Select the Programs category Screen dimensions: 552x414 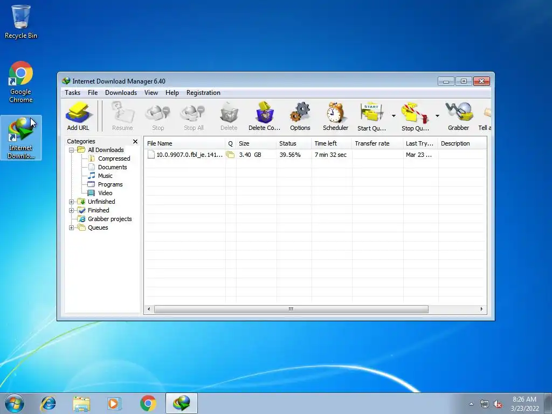110,184
